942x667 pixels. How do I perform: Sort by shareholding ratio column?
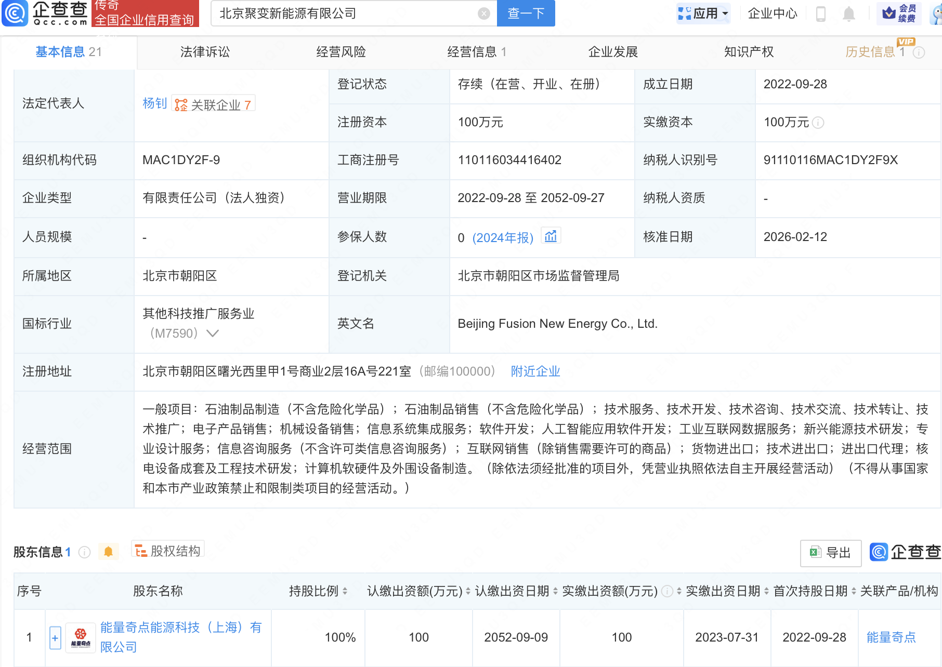345,591
